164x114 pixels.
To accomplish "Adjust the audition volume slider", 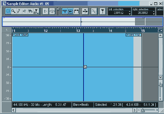I will pyautogui.click(x=58, y=9).
